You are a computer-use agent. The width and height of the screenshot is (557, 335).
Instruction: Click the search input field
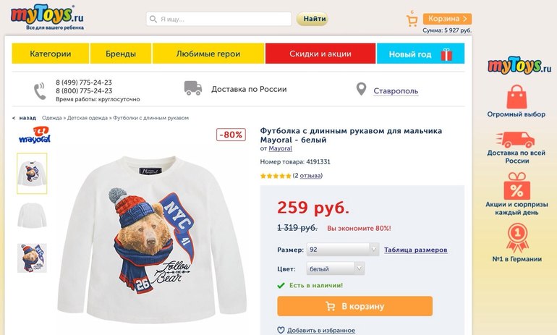click(219, 19)
